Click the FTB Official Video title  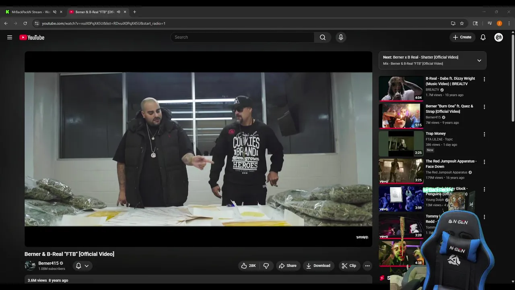pyautogui.click(x=69, y=254)
